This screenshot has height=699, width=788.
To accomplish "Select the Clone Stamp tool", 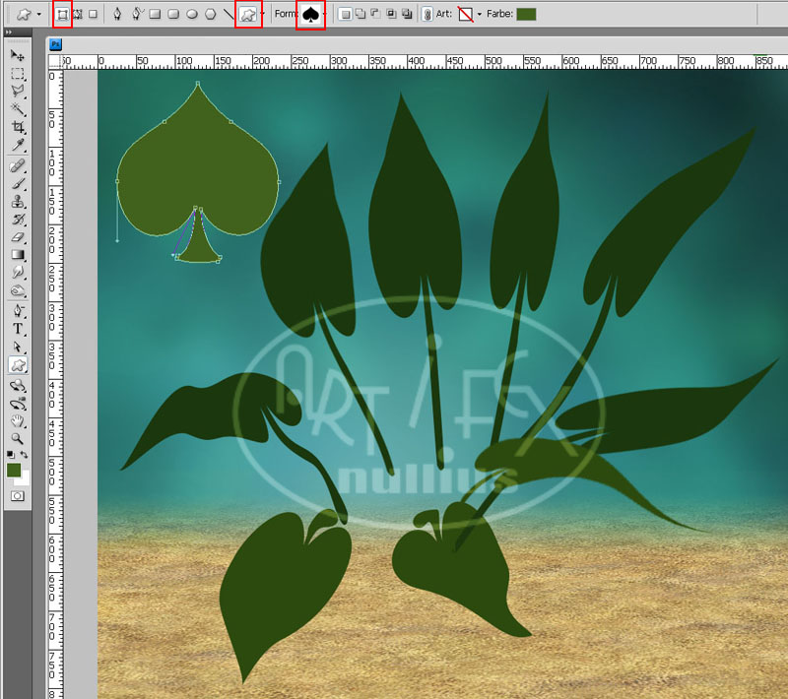I will click(18, 202).
